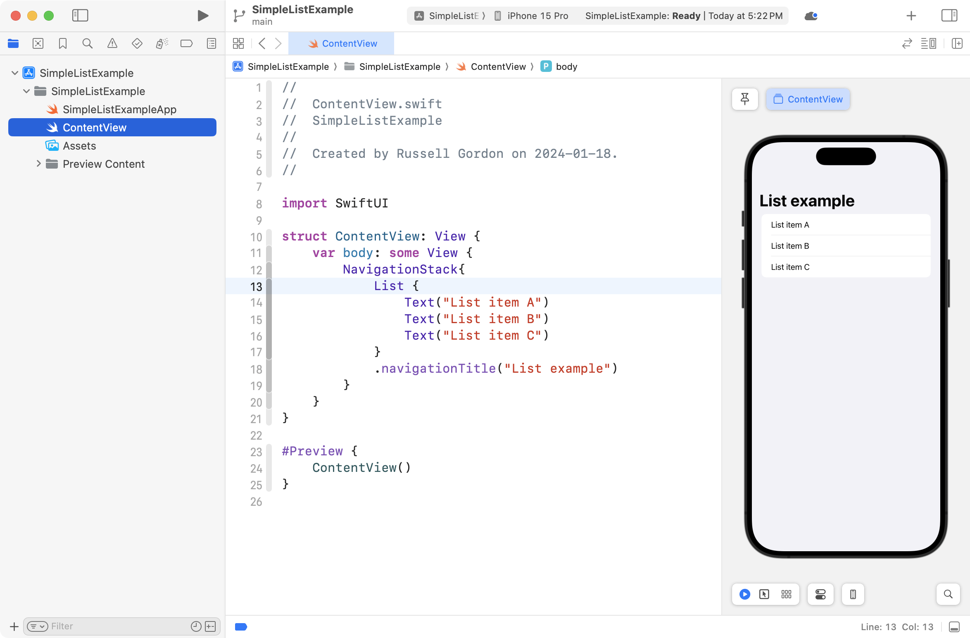The image size is (970, 638).
Task: Open the Breakpoint navigator icon
Action: (186, 43)
